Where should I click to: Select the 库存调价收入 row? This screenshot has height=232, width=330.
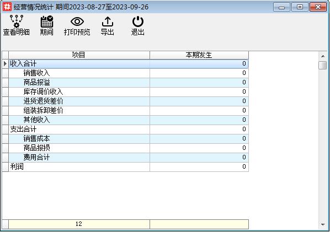point(125,92)
